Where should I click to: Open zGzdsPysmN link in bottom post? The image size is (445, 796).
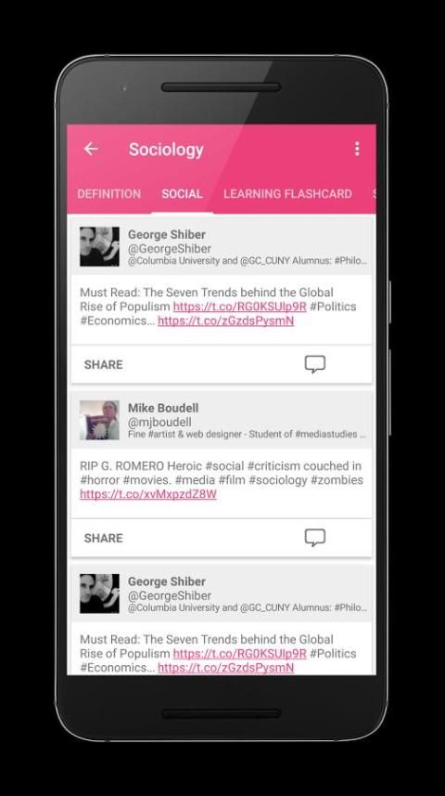[225, 668]
